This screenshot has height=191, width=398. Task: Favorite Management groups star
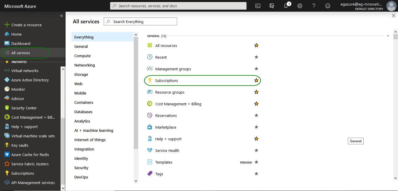[256, 69]
